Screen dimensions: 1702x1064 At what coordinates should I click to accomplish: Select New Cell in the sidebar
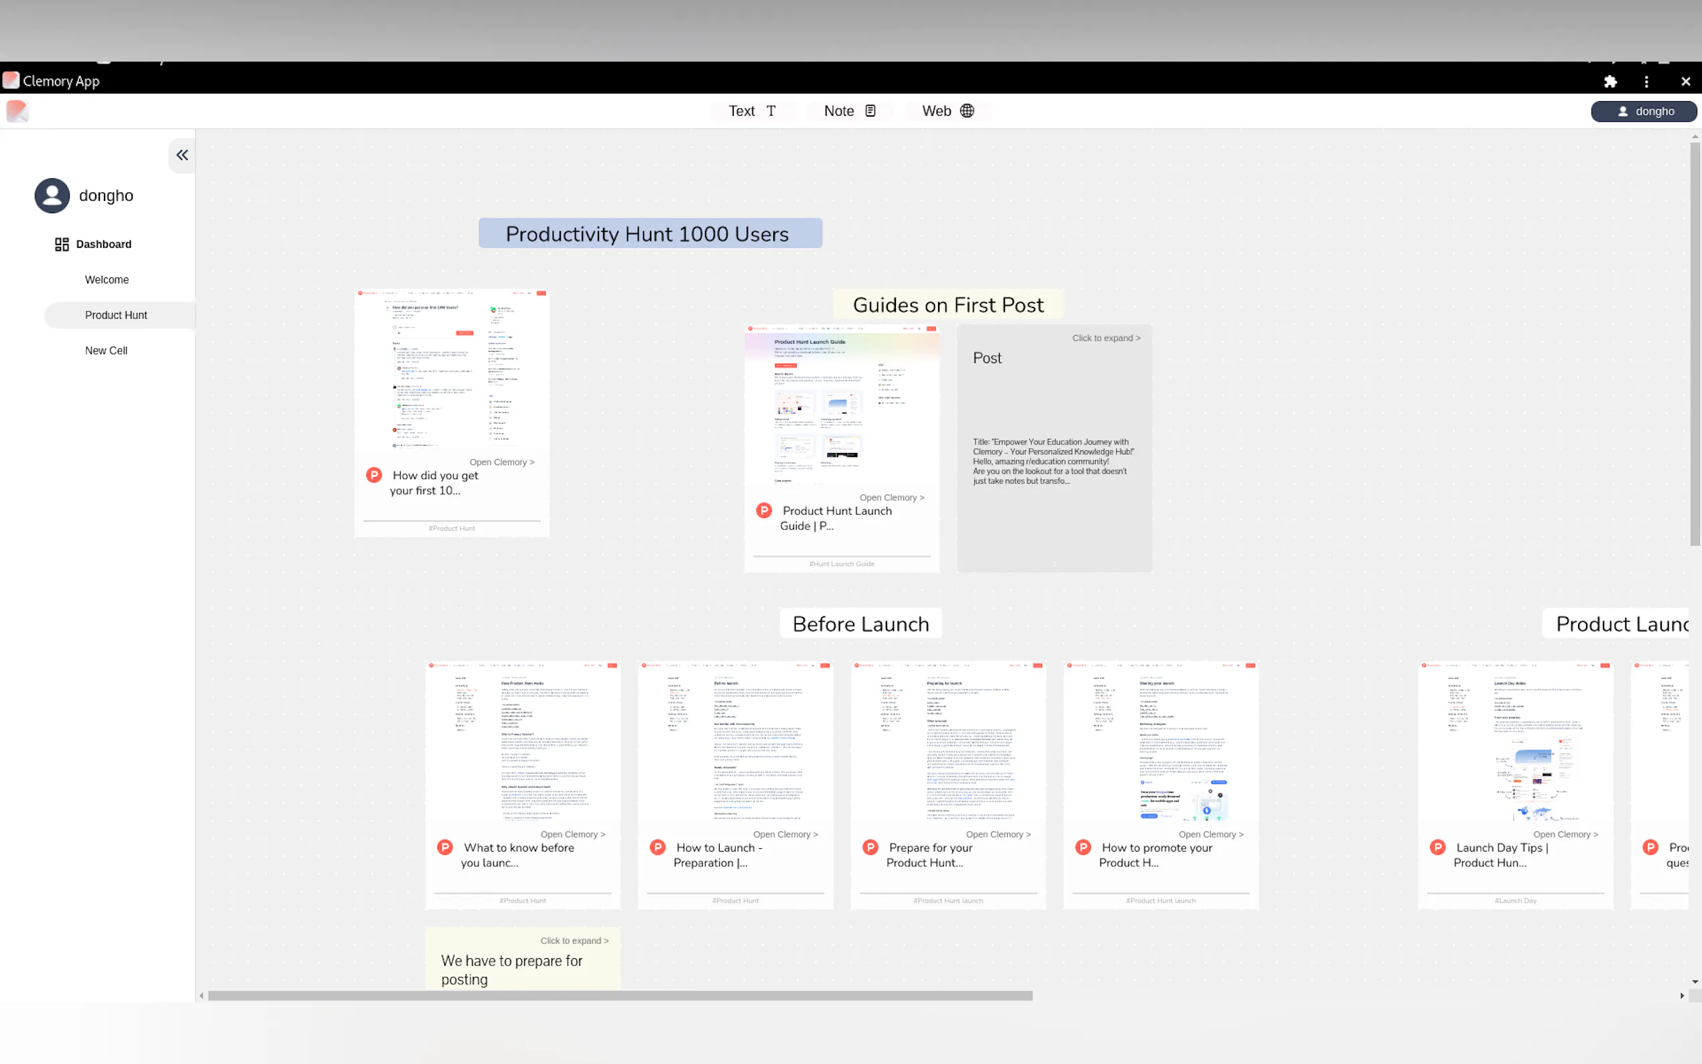pyautogui.click(x=107, y=350)
